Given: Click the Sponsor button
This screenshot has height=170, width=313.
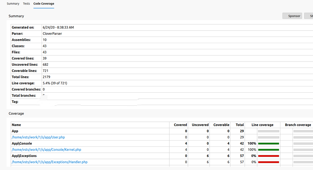Looking at the screenshot, I should click(292, 16).
